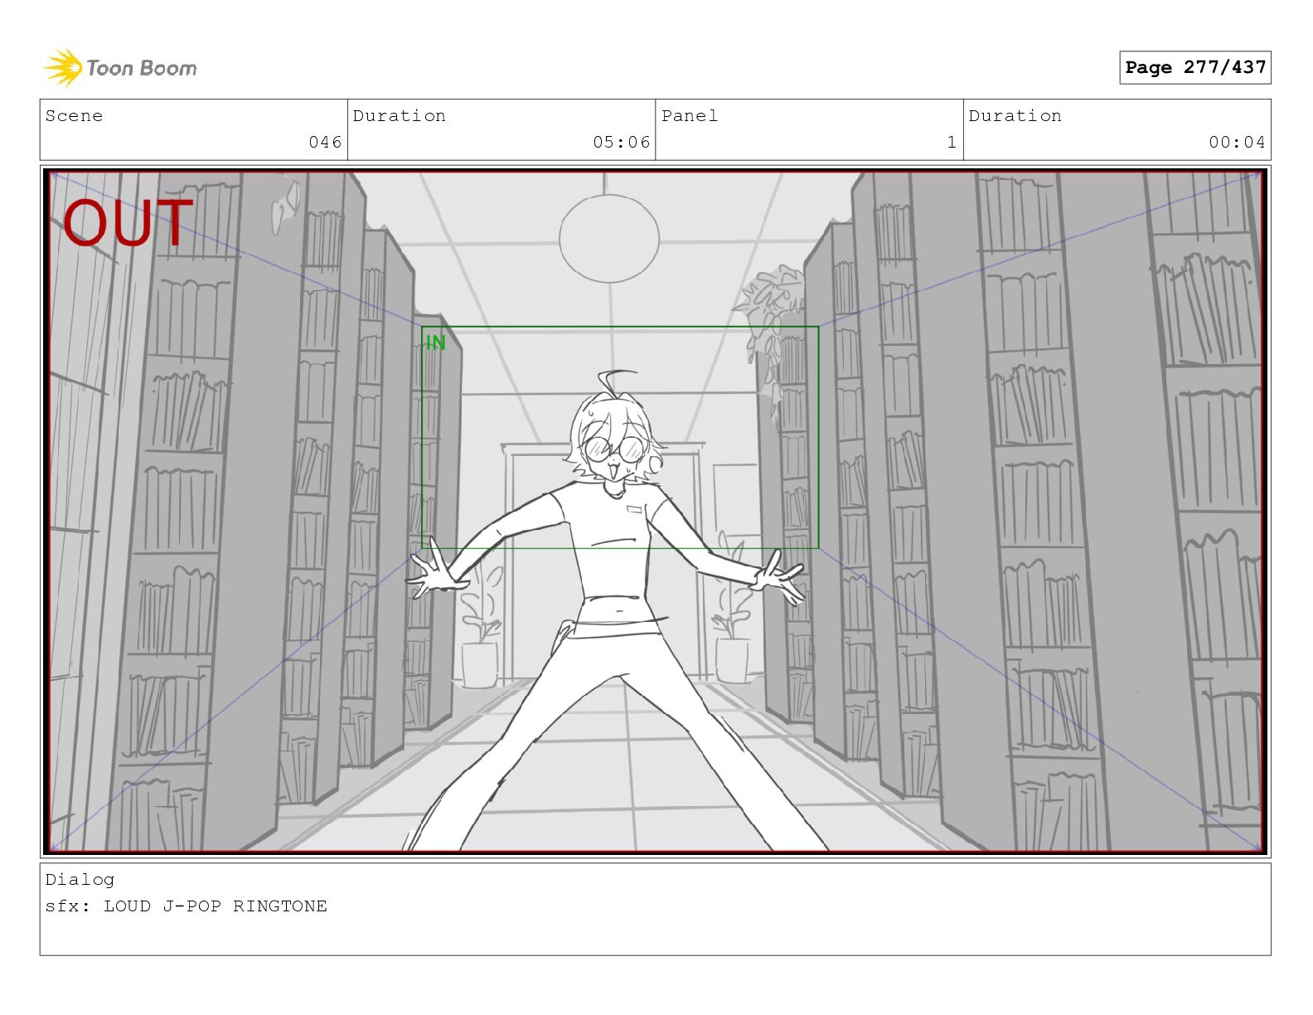Viewport: 1313px width, 1015px height.
Task: Click the round ceiling lamp
Action: point(609,238)
